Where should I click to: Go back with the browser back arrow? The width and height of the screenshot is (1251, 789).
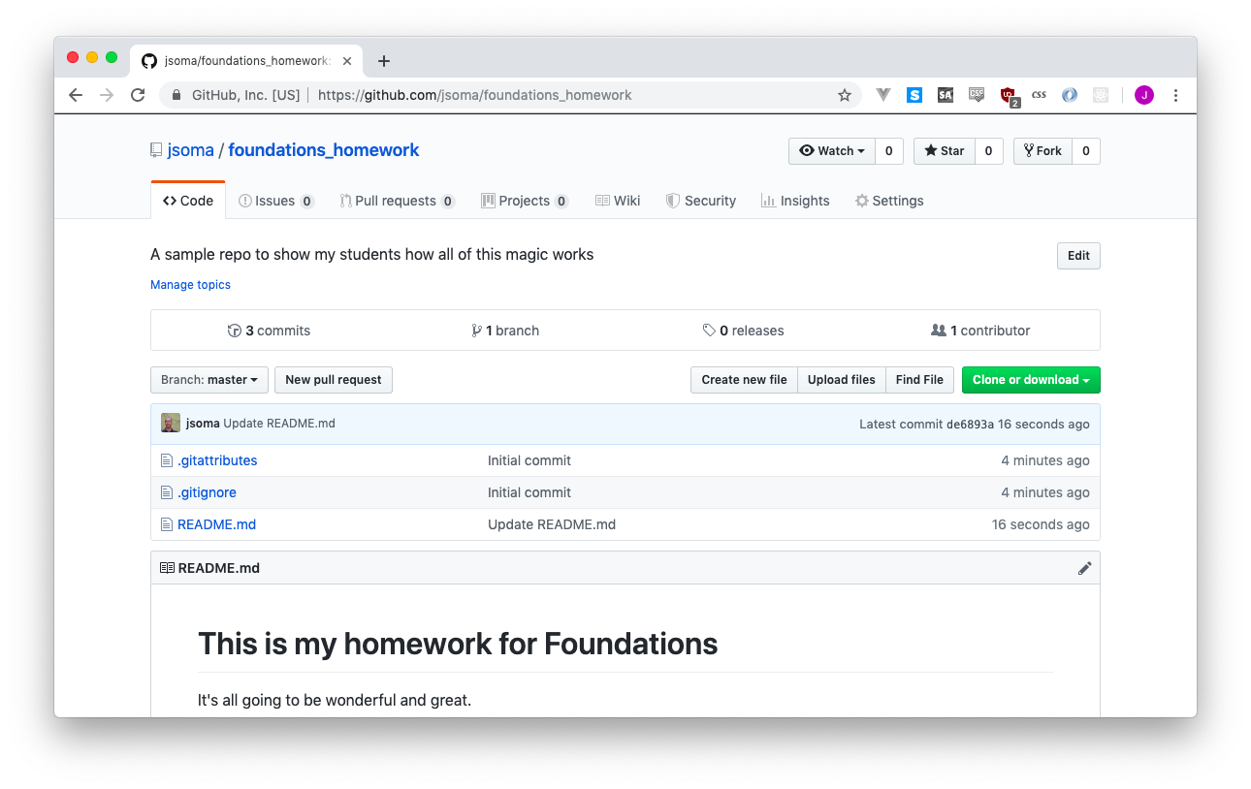click(x=76, y=95)
